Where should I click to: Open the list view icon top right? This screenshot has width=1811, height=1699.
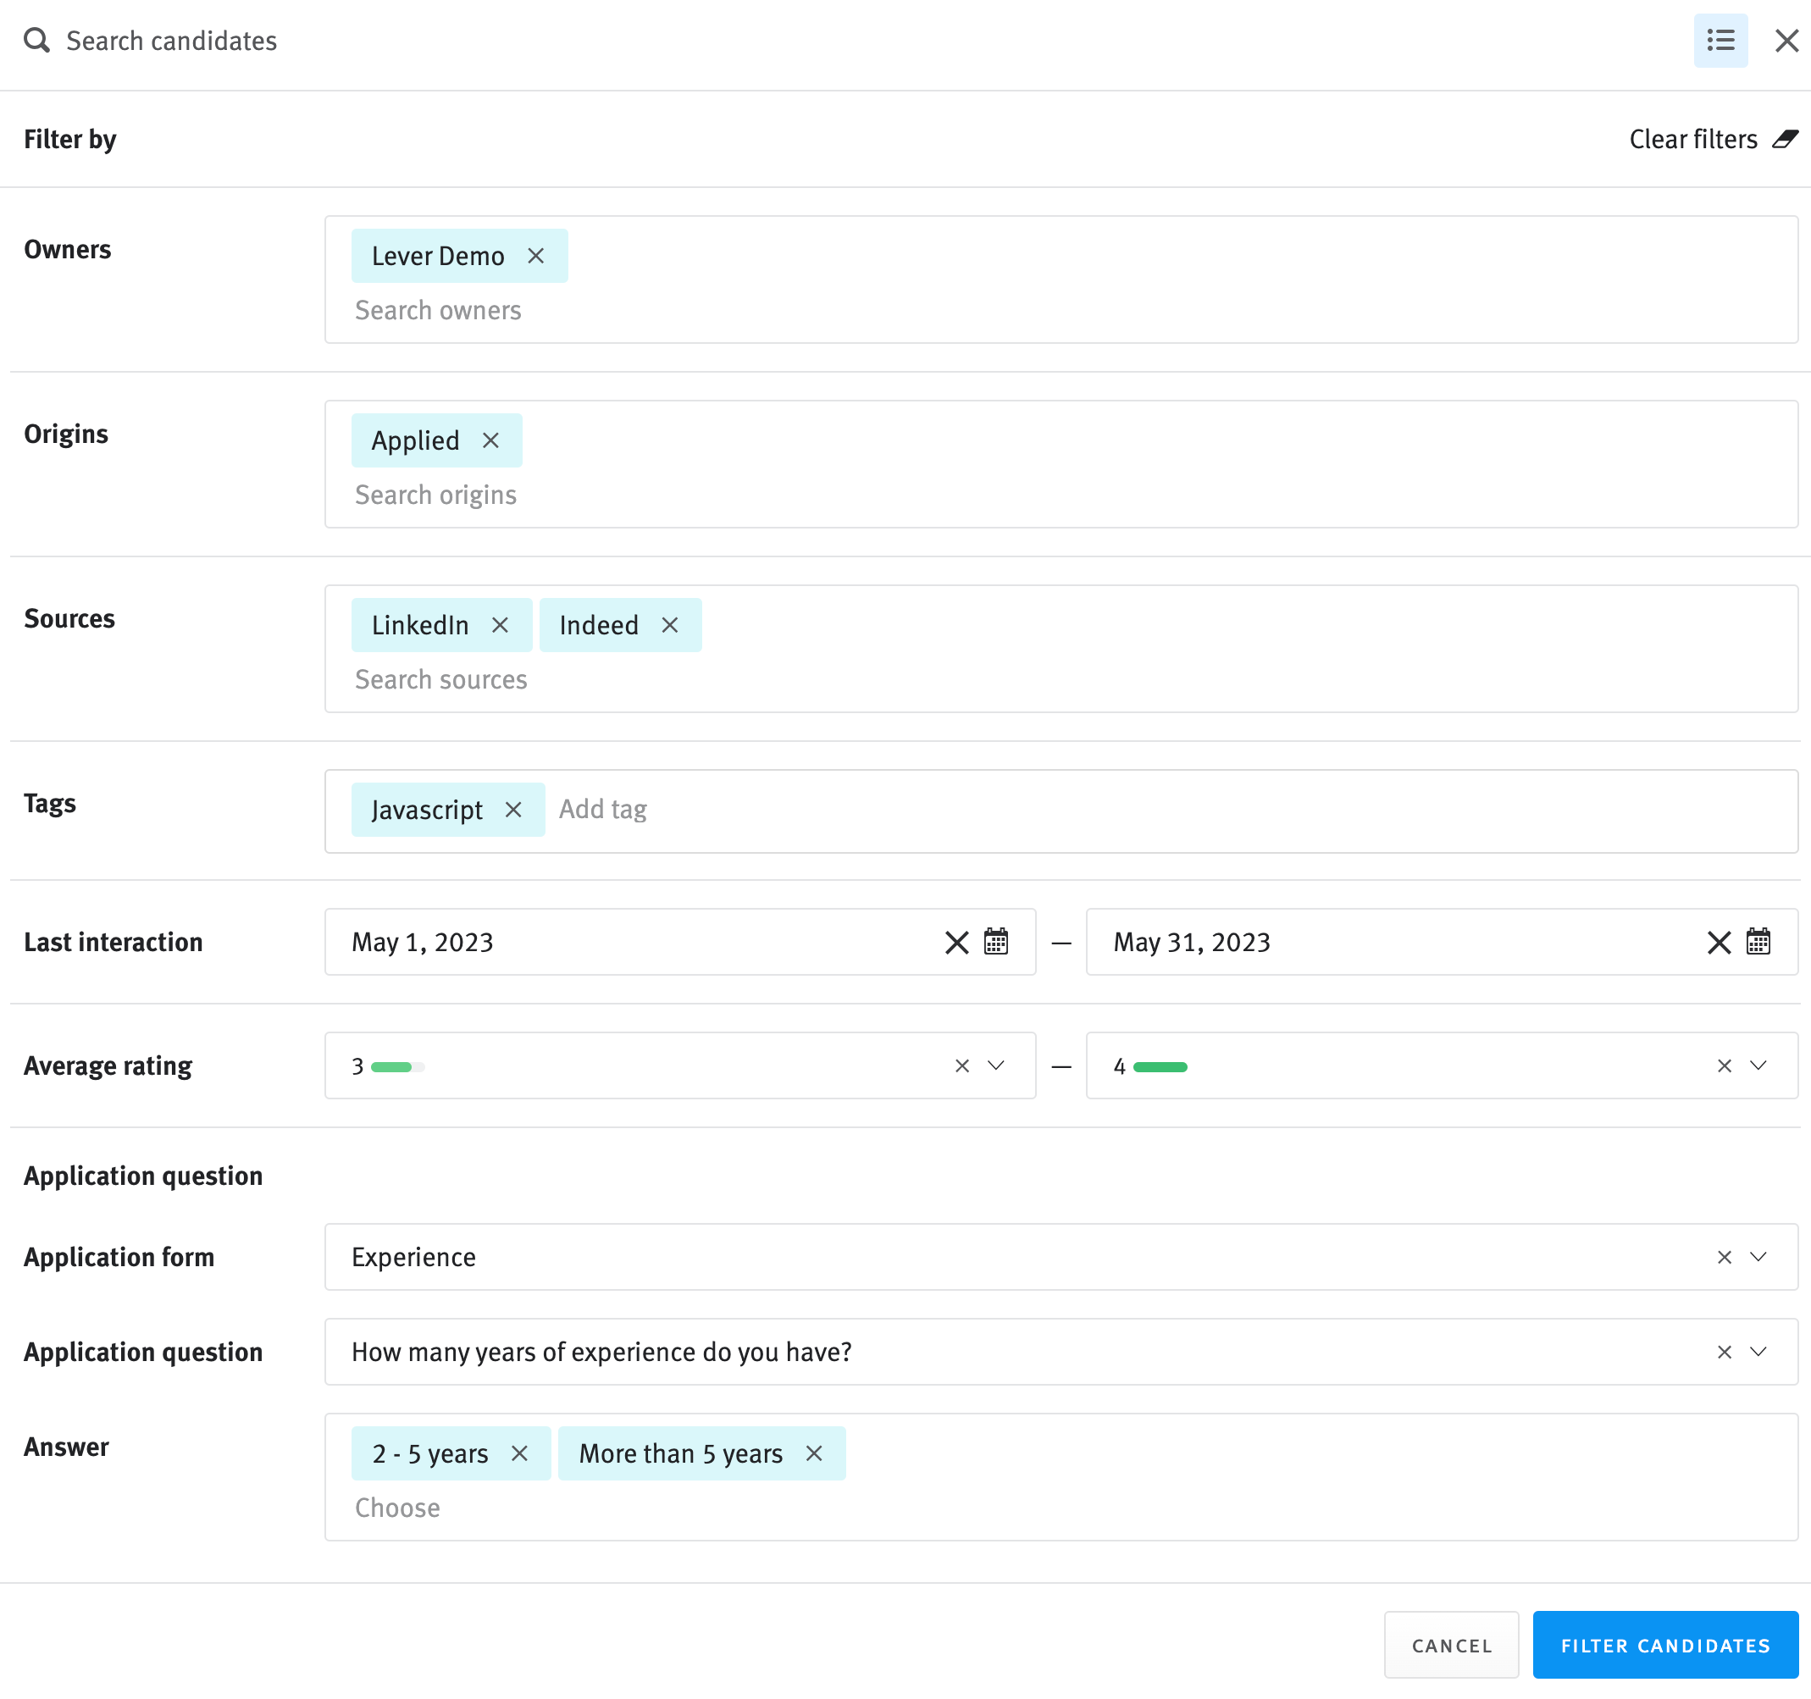tap(1720, 40)
